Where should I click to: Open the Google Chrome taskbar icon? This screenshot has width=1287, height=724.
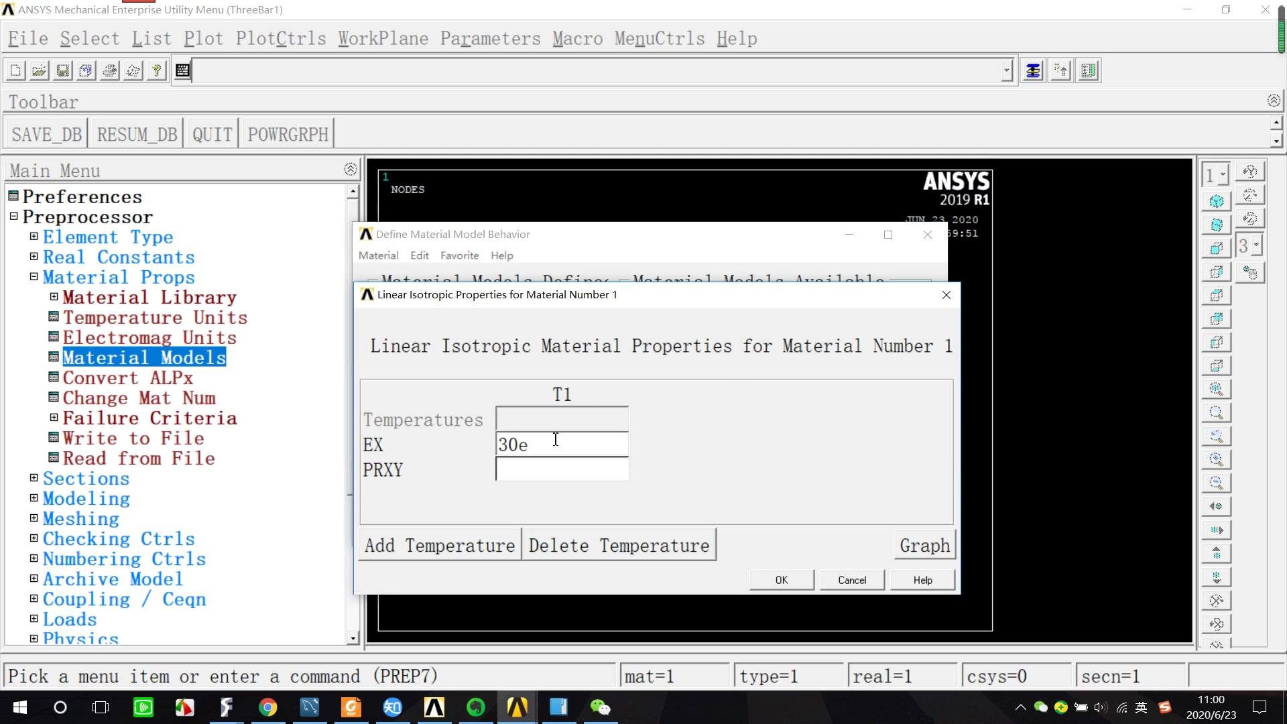[x=268, y=707]
